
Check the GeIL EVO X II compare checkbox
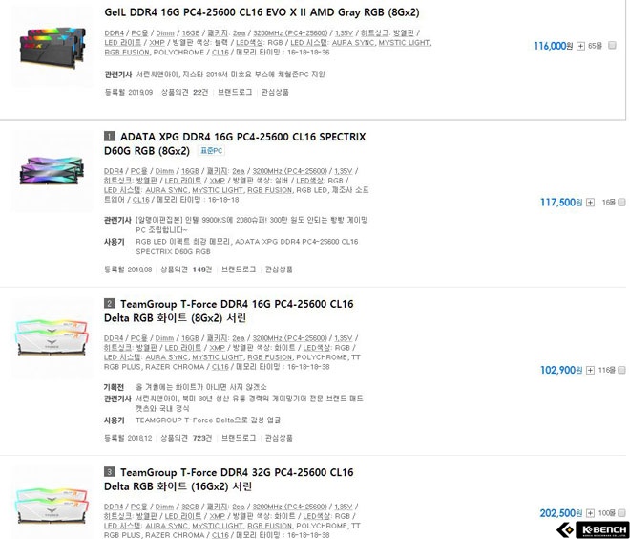[612, 45]
